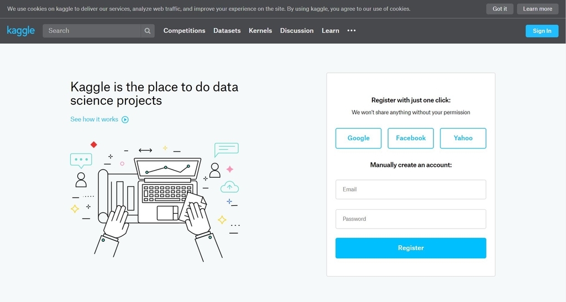Click the laptop illustration

(x=167, y=190)
